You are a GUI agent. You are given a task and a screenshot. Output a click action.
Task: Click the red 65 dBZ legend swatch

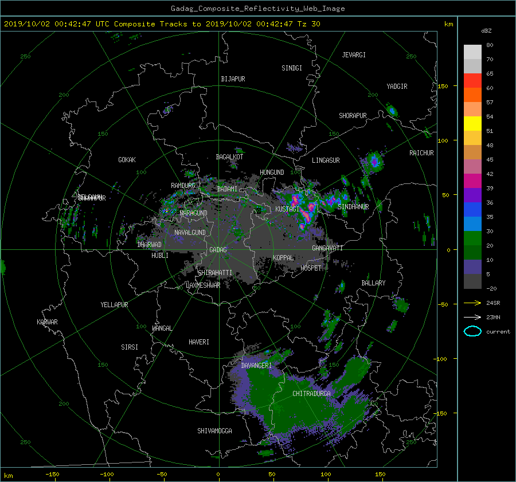[x=472, y=81]
